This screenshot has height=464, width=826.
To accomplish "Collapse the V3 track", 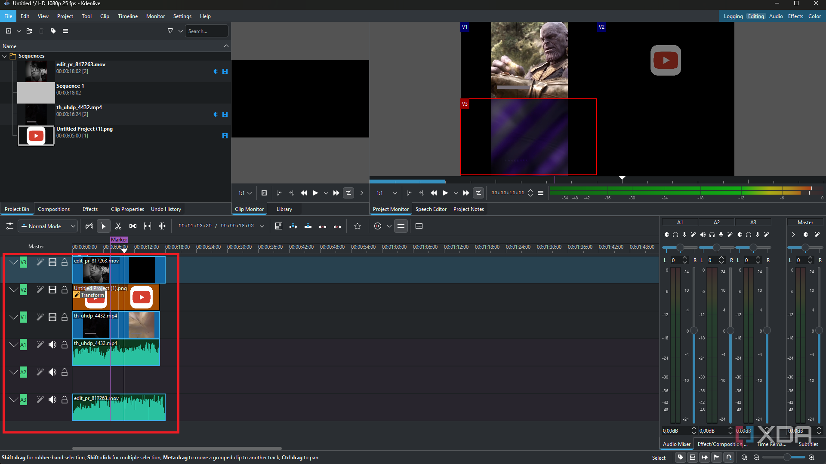I will click(x=14, y=262).
